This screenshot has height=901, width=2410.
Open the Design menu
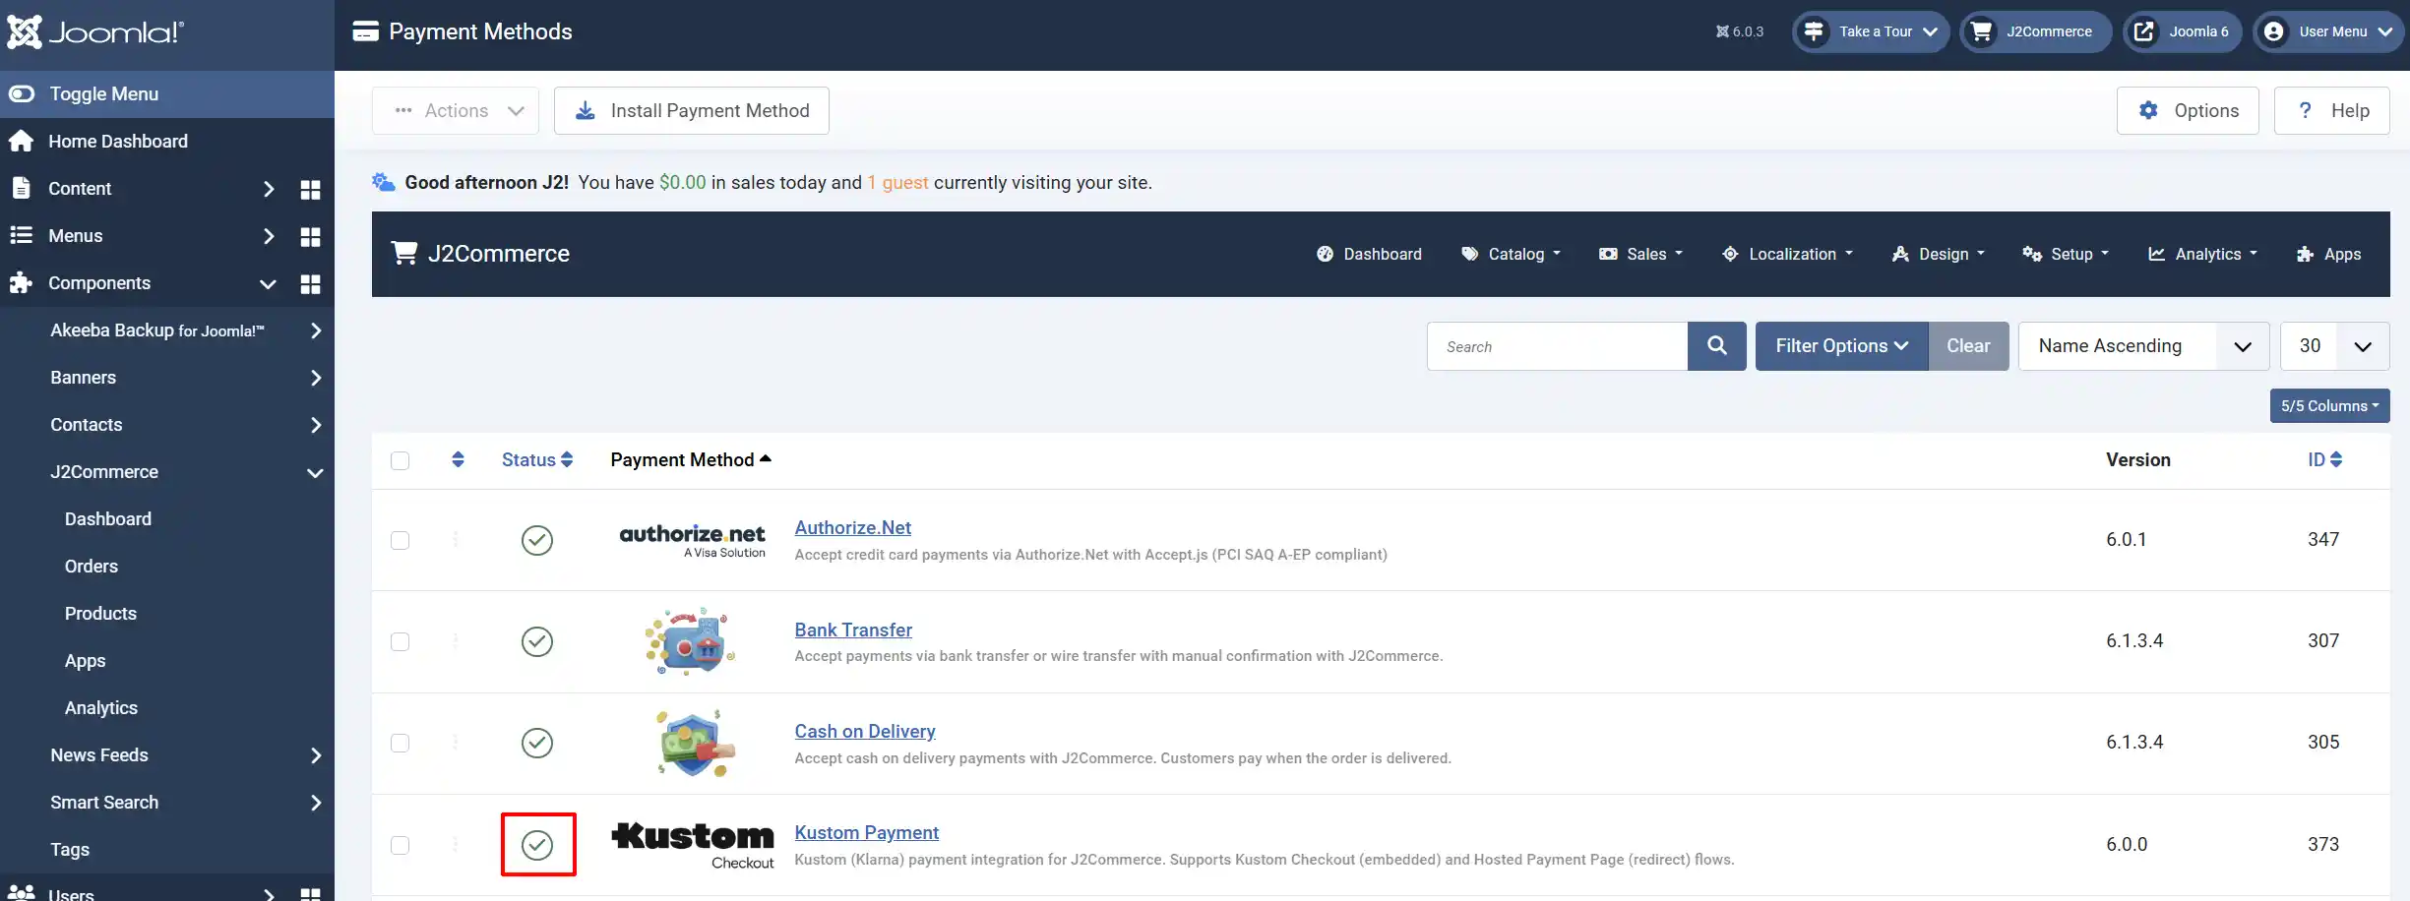tap(1938, 254)
